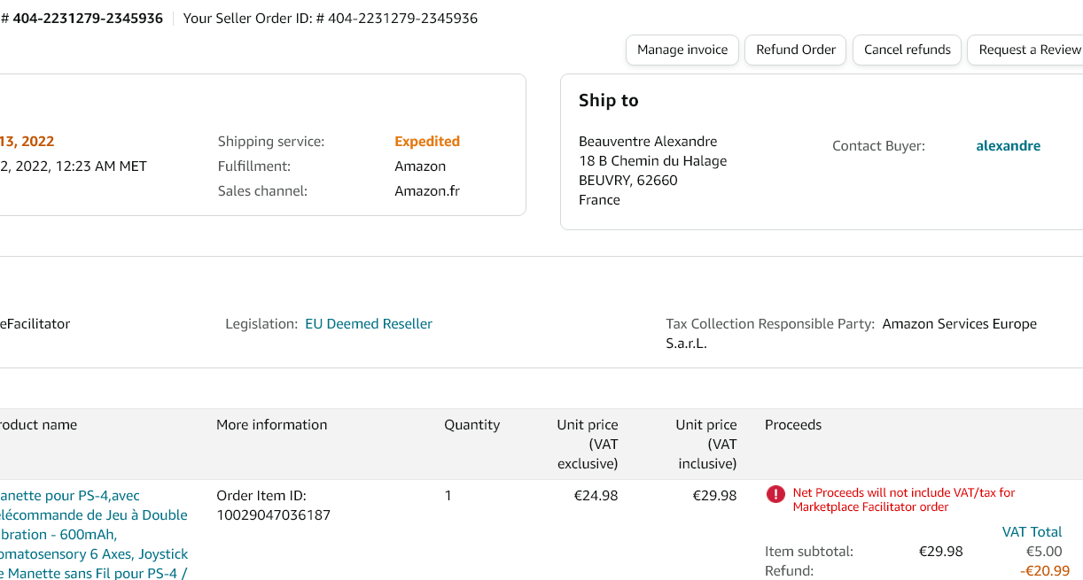Screen dimensions: 1083x580
Task: Click the Quantity column header
Action: click(x=471, y=425)
